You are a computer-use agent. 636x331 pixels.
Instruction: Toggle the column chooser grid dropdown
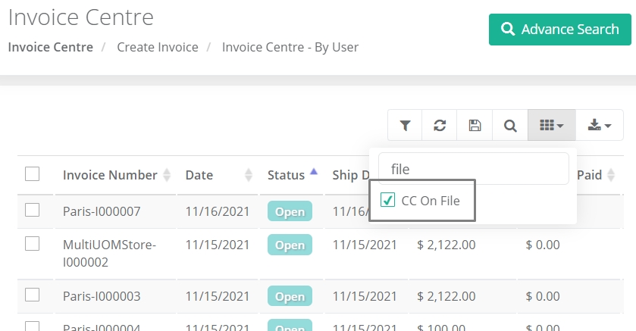[x=552, y=125]
